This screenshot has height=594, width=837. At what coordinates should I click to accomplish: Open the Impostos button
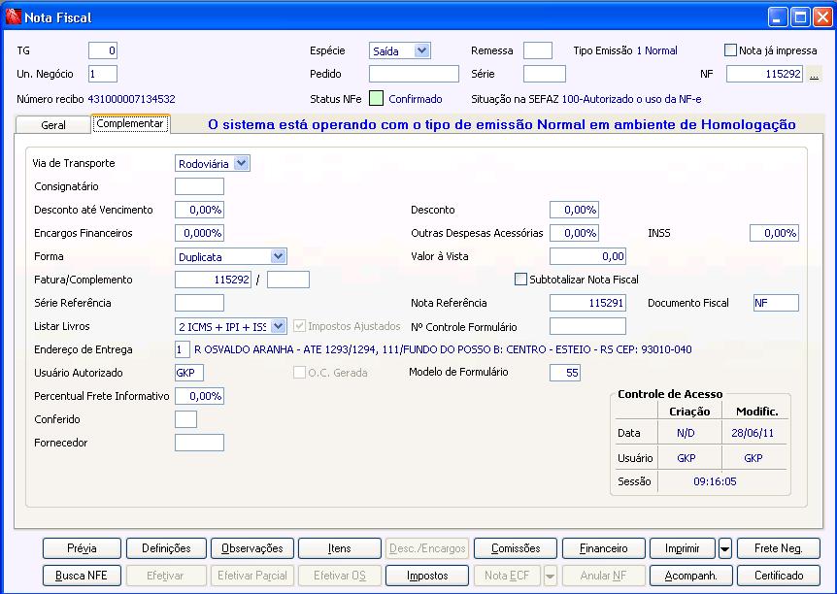(427, 576)
